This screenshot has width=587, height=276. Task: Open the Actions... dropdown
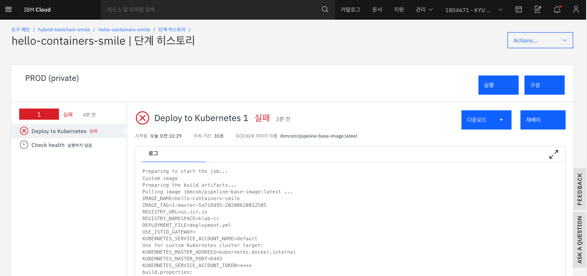pyautogui.click(x=540, y=40)
